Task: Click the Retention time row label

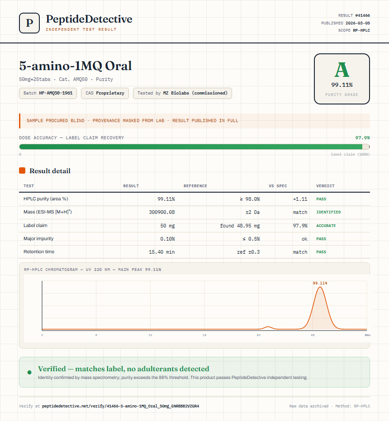Action: 39,251
